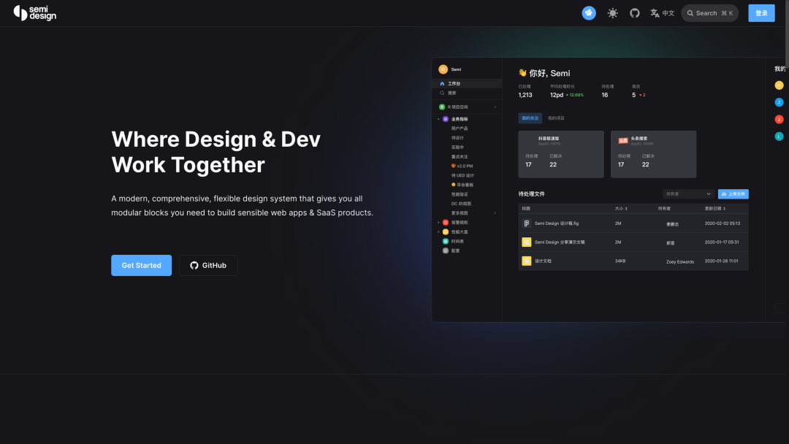
Task: Click the green R project space icon
Action: [x=442, y=107]
